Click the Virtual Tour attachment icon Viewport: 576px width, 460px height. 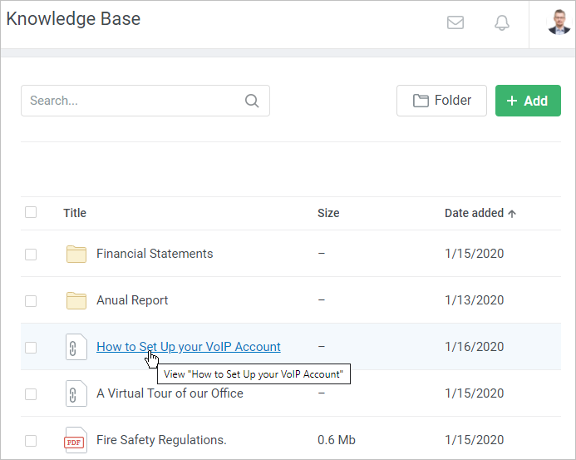click(x=76, y=393)
